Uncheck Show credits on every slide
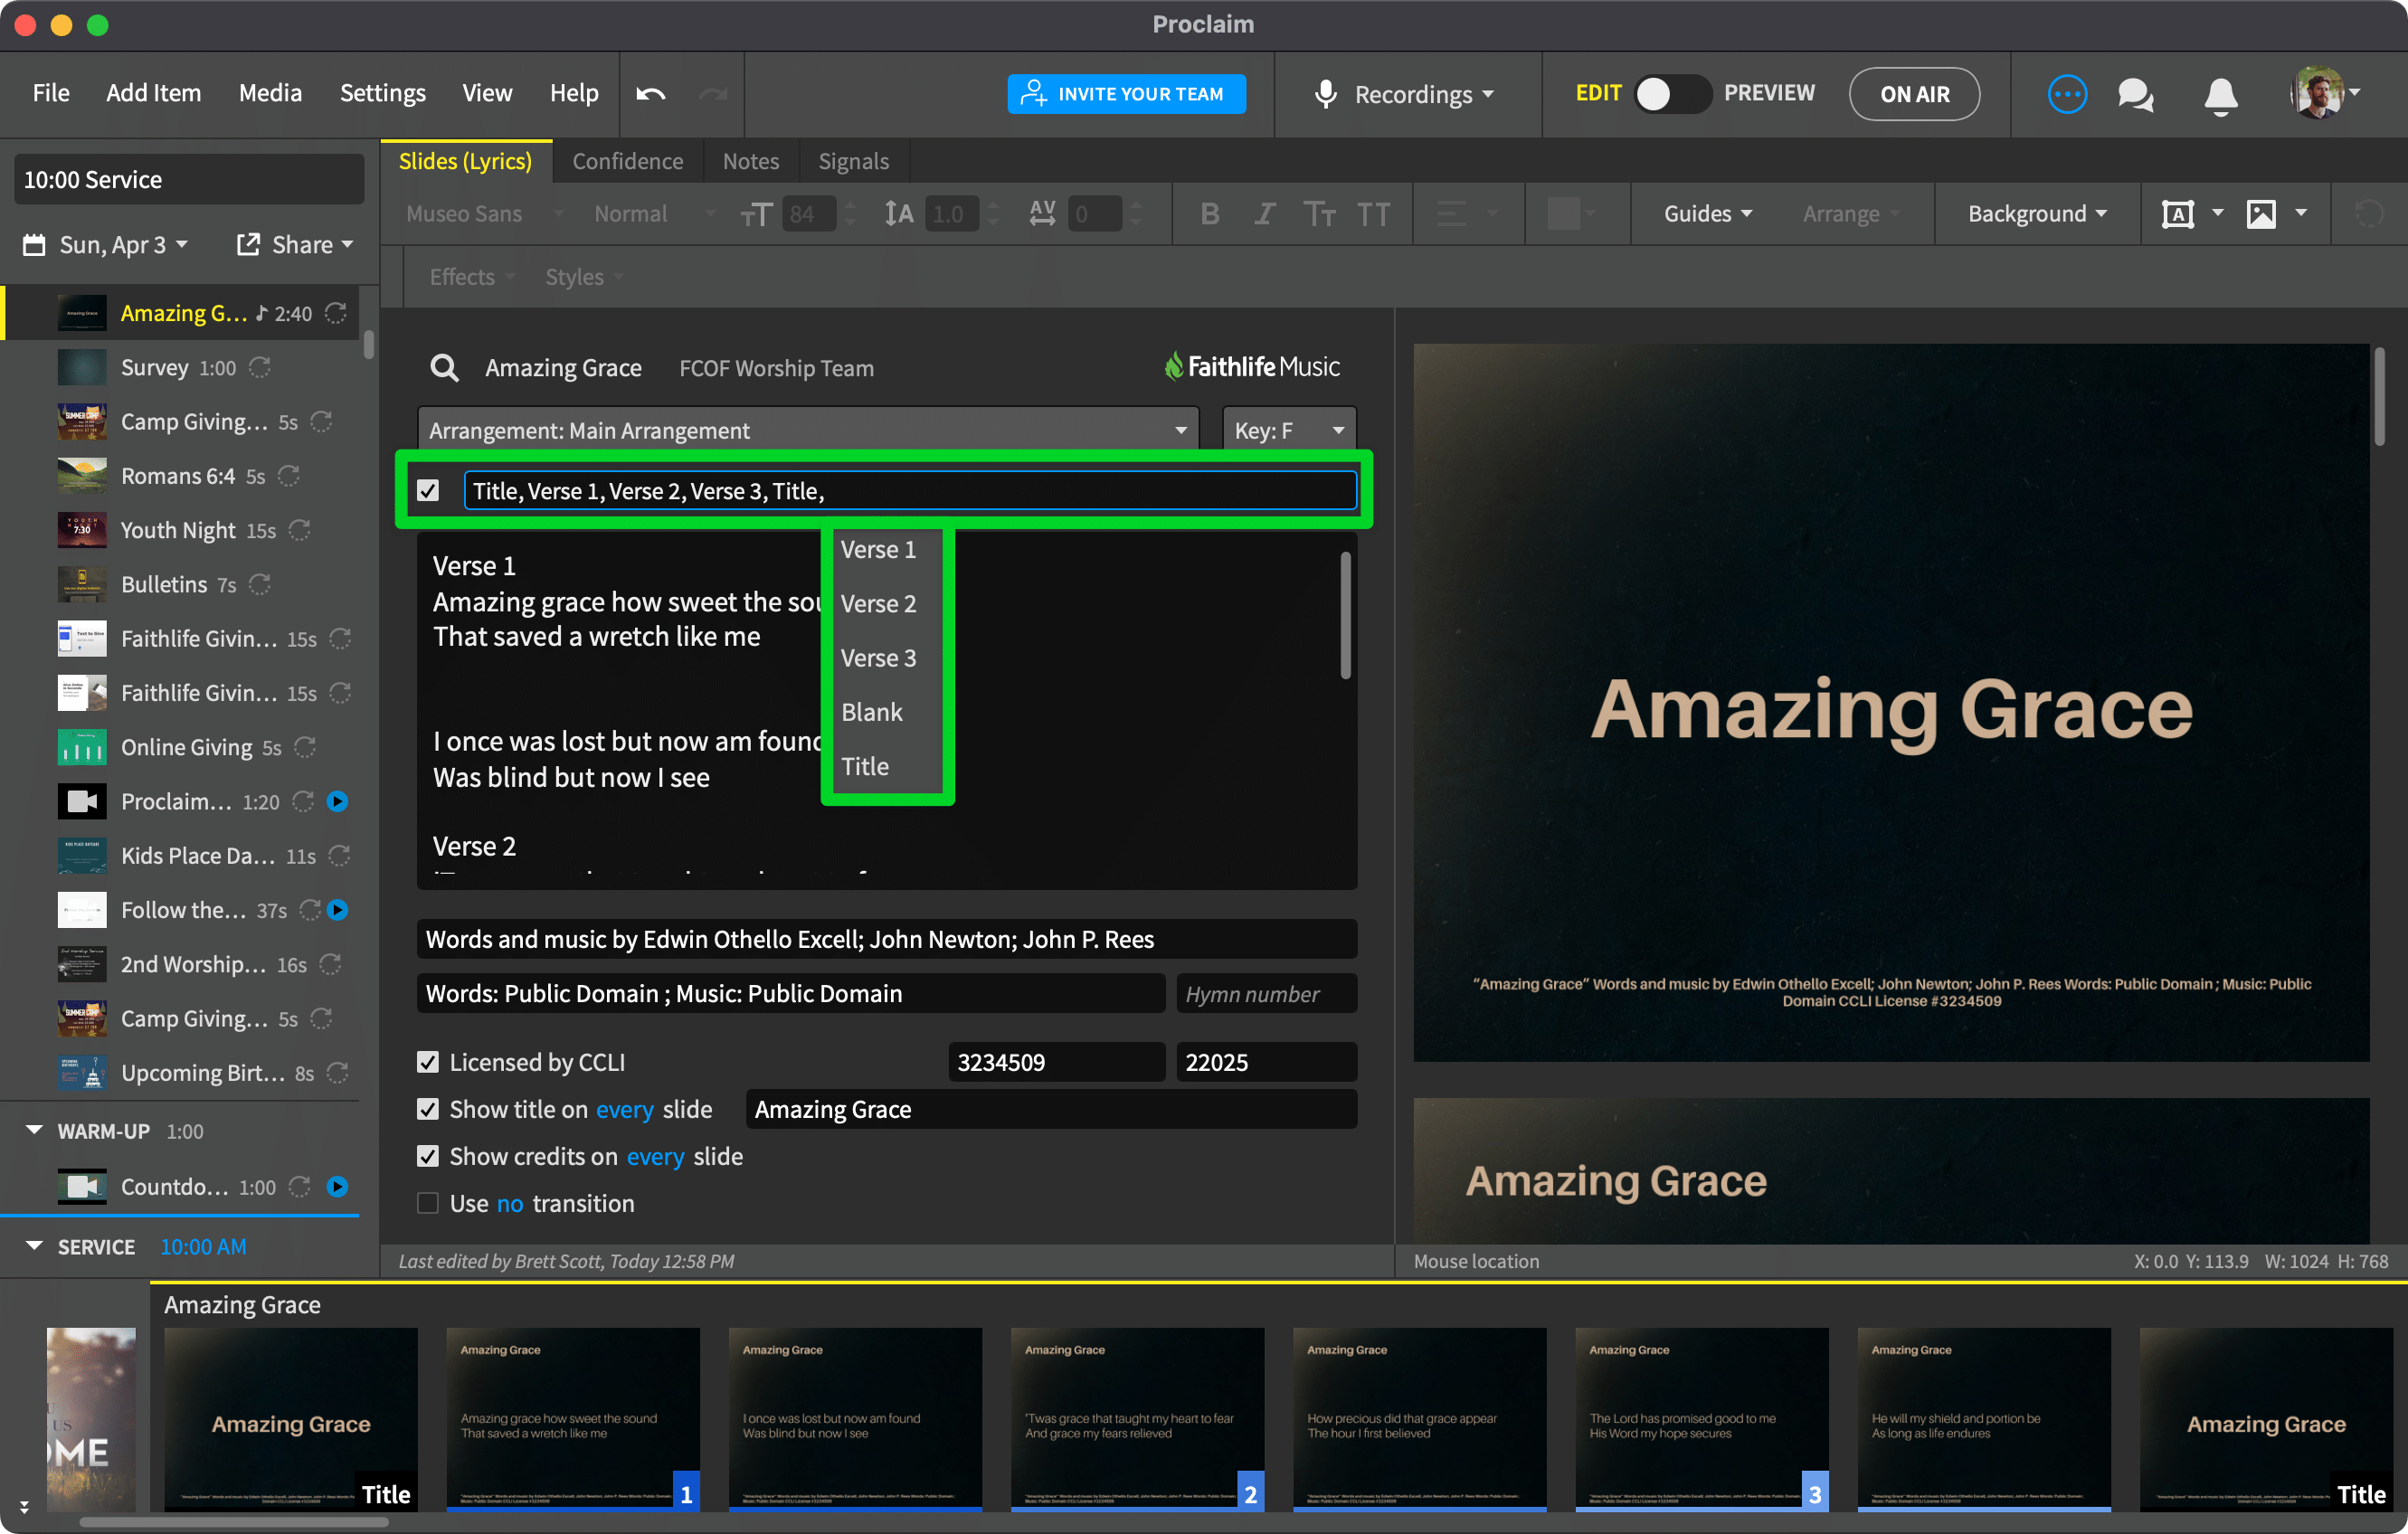Viewport: 2408px width, 1534px height. coord(428,1156)
